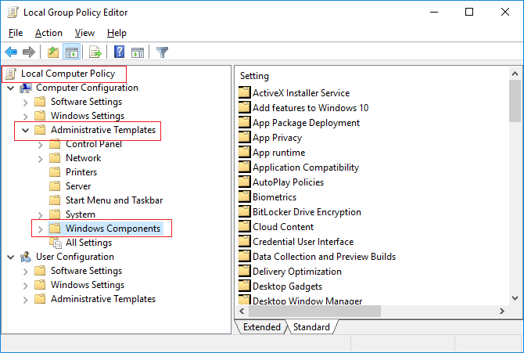Click the Forward arrow toolbar icon
Image resolution: width=524 pixels, height=353 pixels.
(x=29, y=52)
